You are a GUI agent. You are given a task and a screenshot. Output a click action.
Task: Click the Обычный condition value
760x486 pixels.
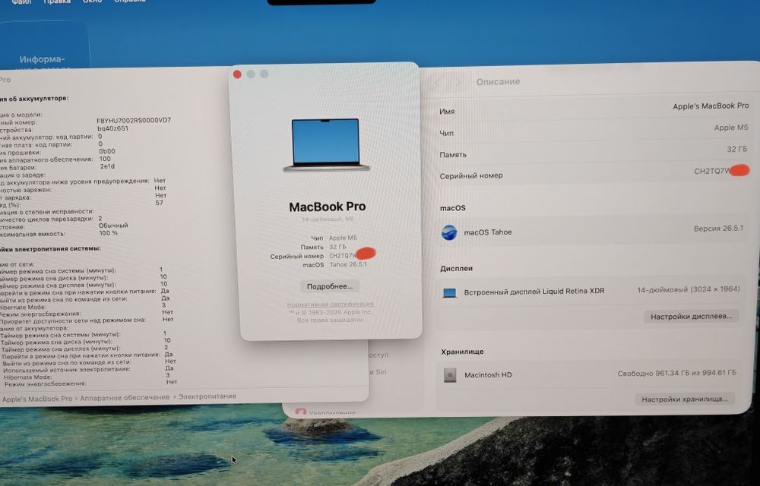[113, 226]
